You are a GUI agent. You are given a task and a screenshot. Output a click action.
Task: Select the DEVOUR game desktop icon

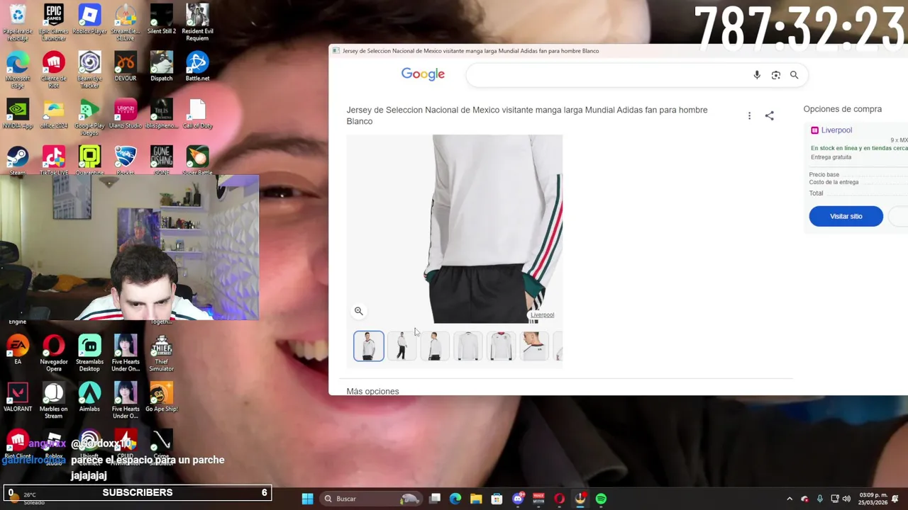126,67
